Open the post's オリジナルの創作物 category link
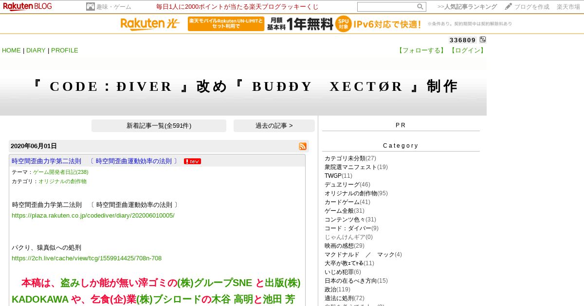Viewport: 584px width, 306px height. tap(62, 181)
